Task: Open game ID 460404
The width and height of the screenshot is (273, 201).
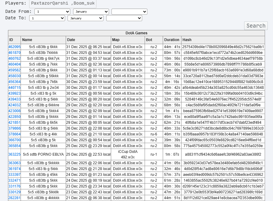Action: [x=14, y=64]
